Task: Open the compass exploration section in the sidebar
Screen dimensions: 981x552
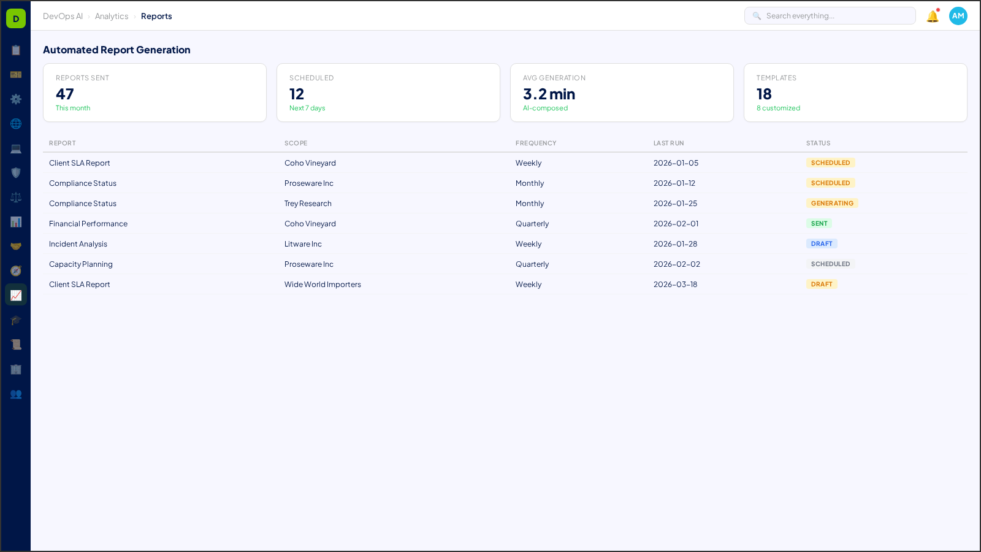Action: (16, 270)
